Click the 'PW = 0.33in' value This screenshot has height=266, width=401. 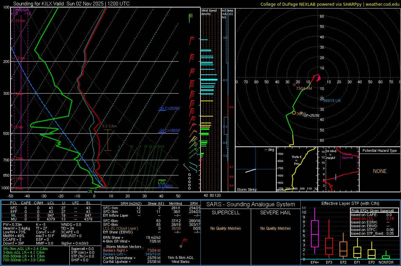pyautogui.click(x=13, y=225)
